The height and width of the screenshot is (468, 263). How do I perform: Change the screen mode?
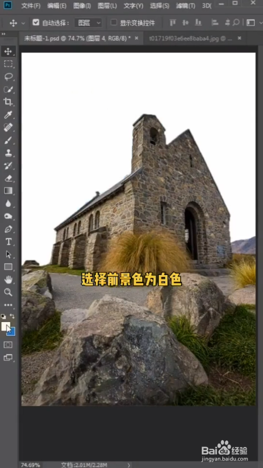(x=8, y=357)
